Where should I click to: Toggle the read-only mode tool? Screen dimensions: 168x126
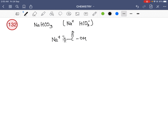coord(17,14)
